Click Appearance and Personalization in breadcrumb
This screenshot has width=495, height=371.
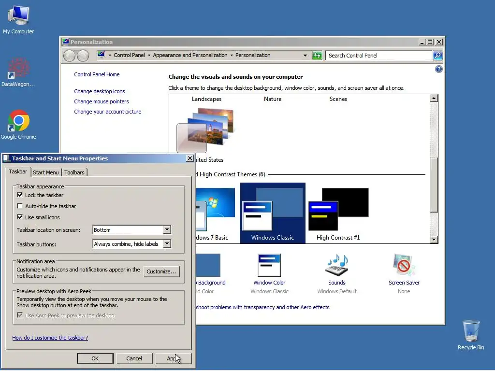pos(190,55)
